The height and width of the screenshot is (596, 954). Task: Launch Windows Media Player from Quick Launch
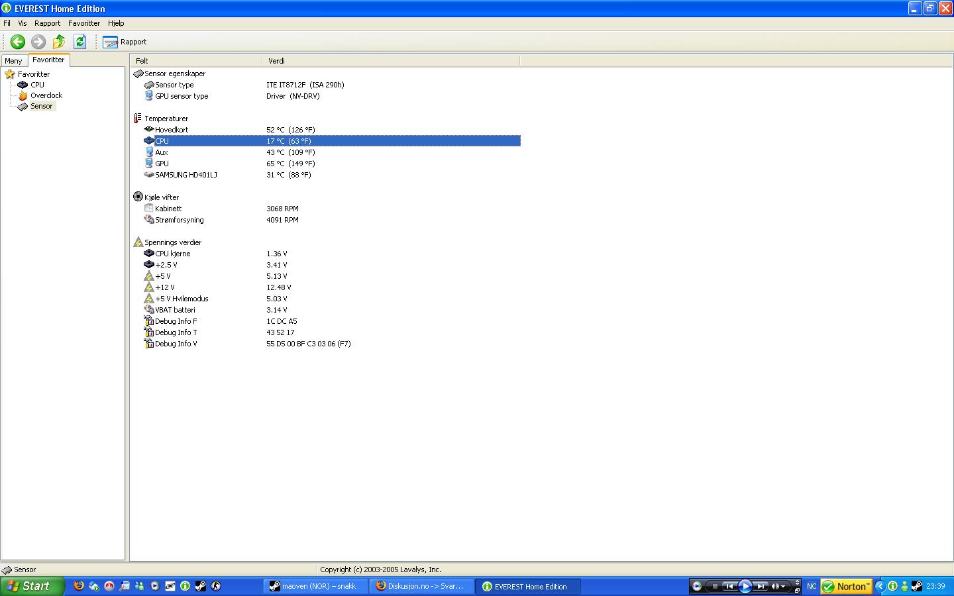154,586
